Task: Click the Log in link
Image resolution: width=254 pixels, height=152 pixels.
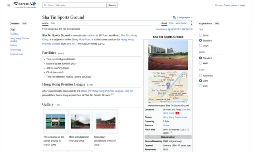Action: pyautogui.click(x=243, y=5)
